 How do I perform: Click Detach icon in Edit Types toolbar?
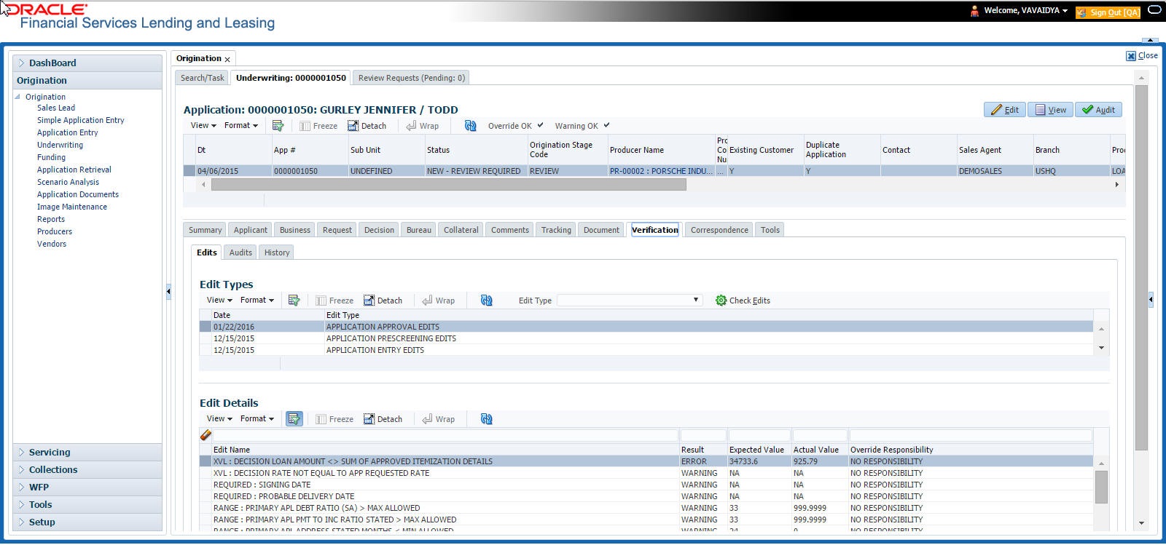370,301
